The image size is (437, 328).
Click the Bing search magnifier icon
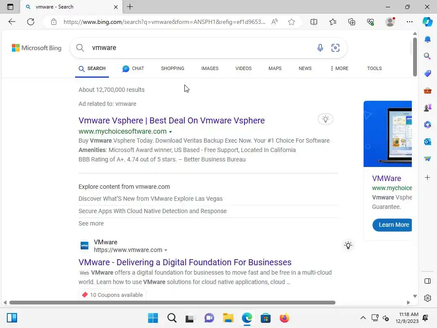(80, 48)
